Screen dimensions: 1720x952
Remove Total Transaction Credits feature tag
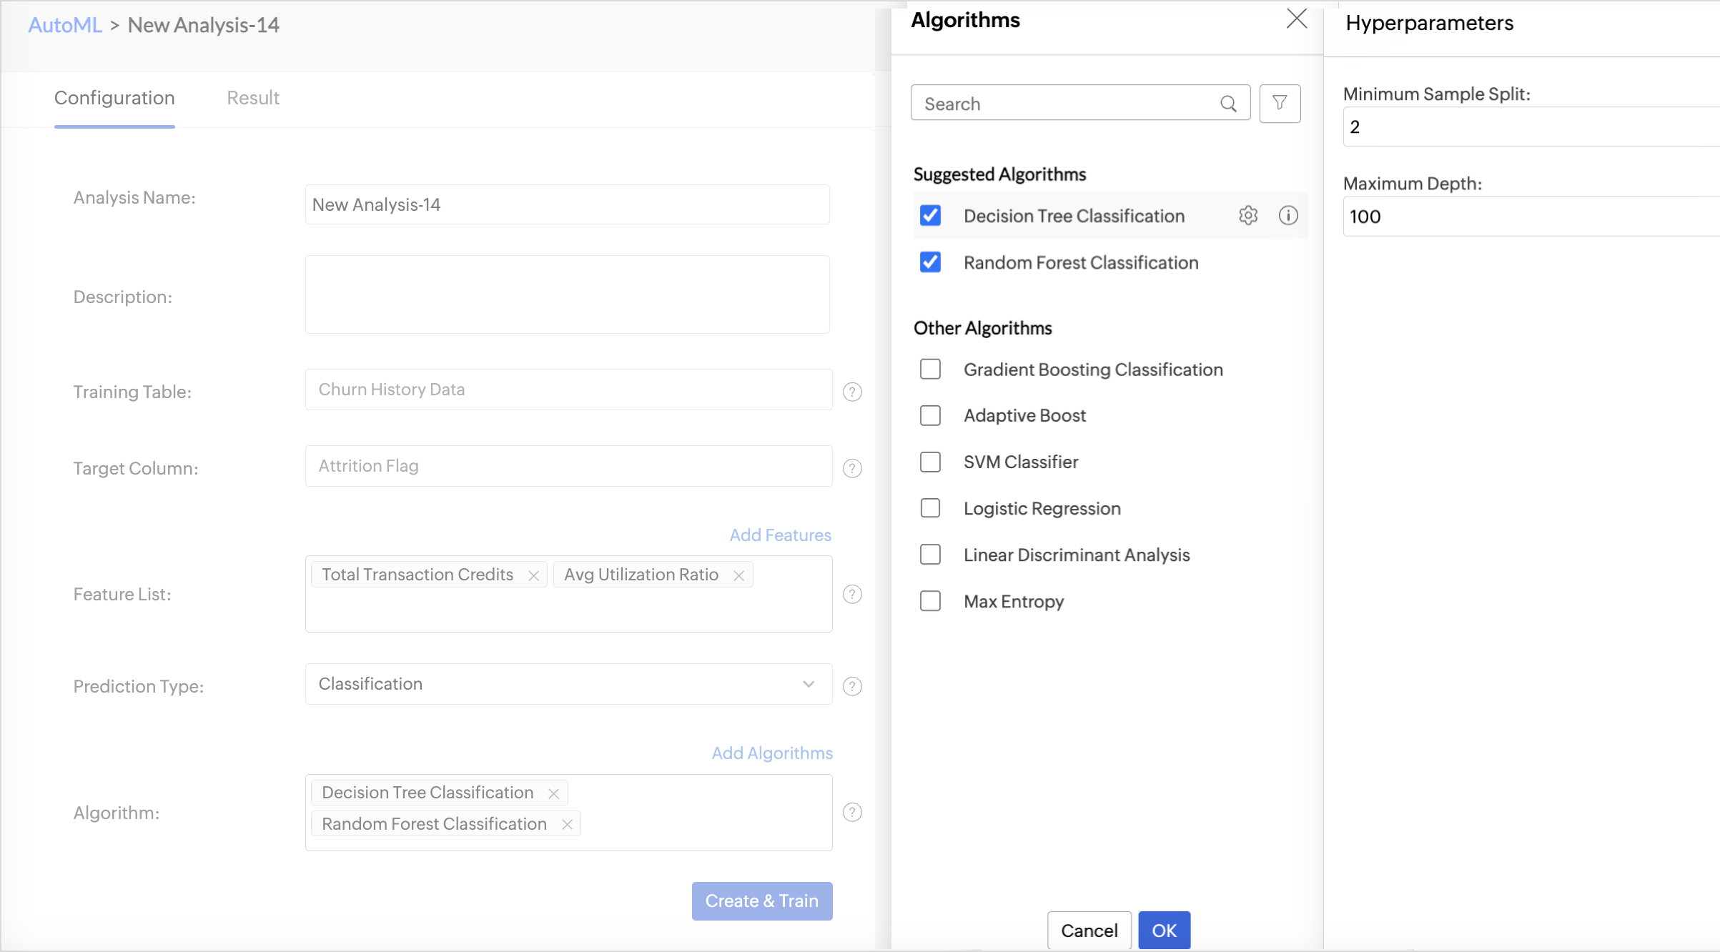tap(533, 575)
